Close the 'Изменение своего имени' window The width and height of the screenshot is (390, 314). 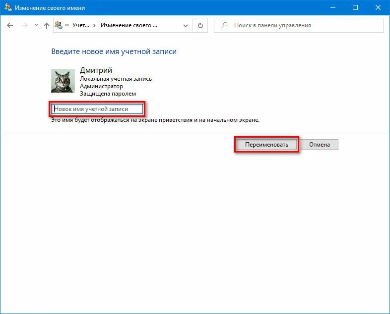click(x=378, y=8)
